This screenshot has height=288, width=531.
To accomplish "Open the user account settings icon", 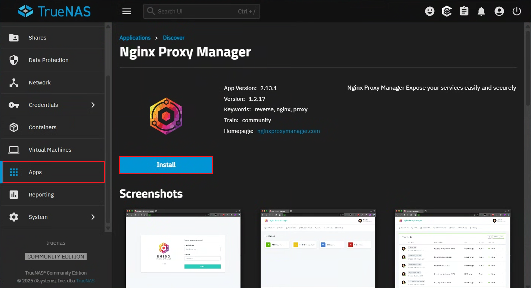I will tap(499, 12).
